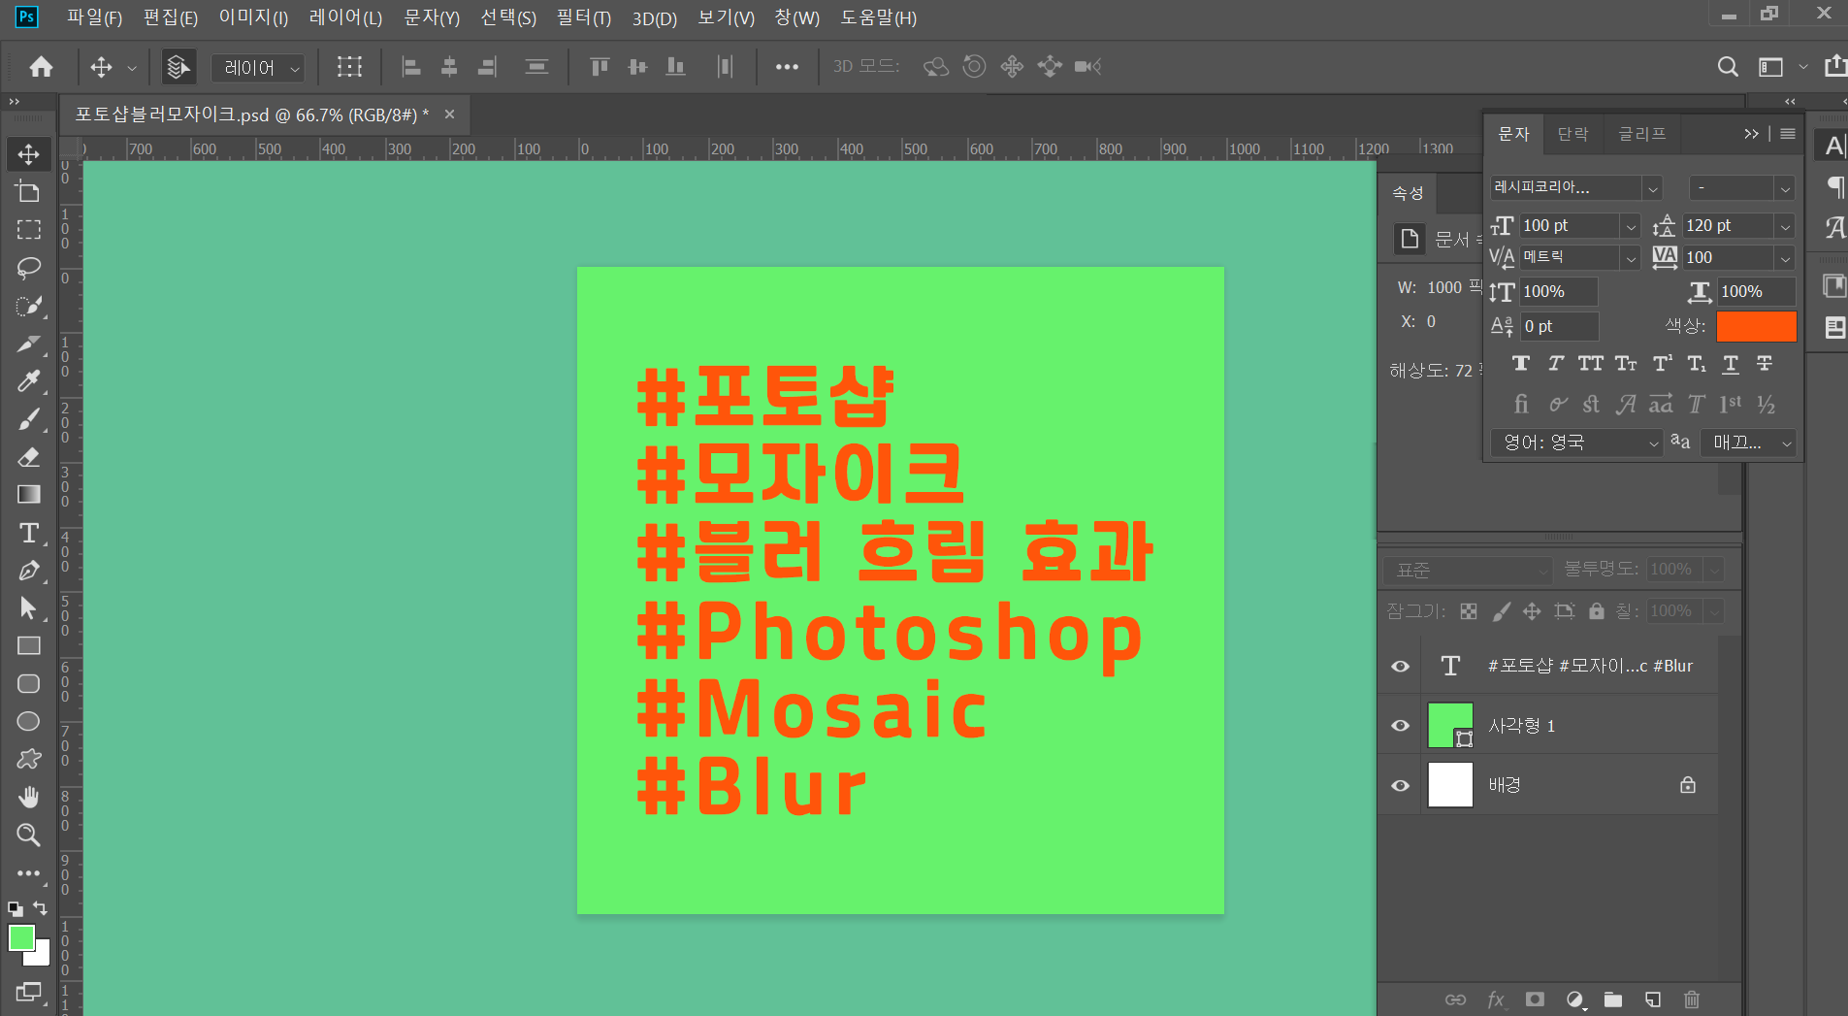Open the leading 120 pt dropdown

[x=1785, y=226]
